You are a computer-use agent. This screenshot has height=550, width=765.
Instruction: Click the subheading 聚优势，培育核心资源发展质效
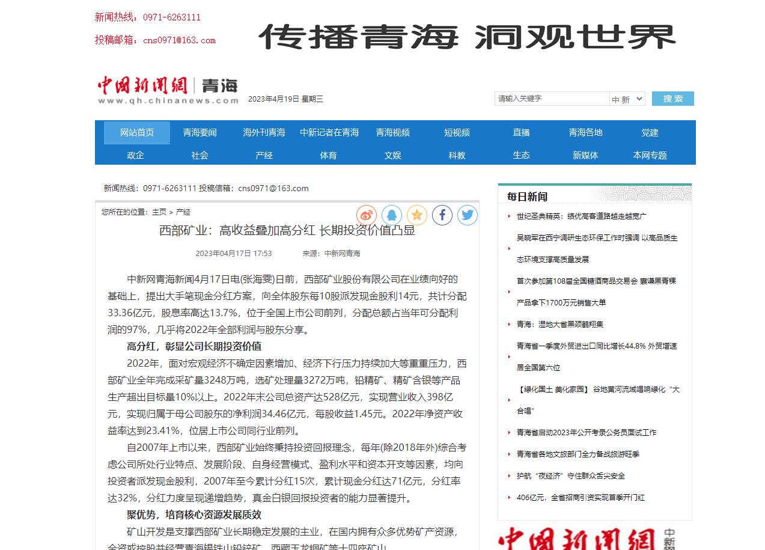[x=194, y=515]
